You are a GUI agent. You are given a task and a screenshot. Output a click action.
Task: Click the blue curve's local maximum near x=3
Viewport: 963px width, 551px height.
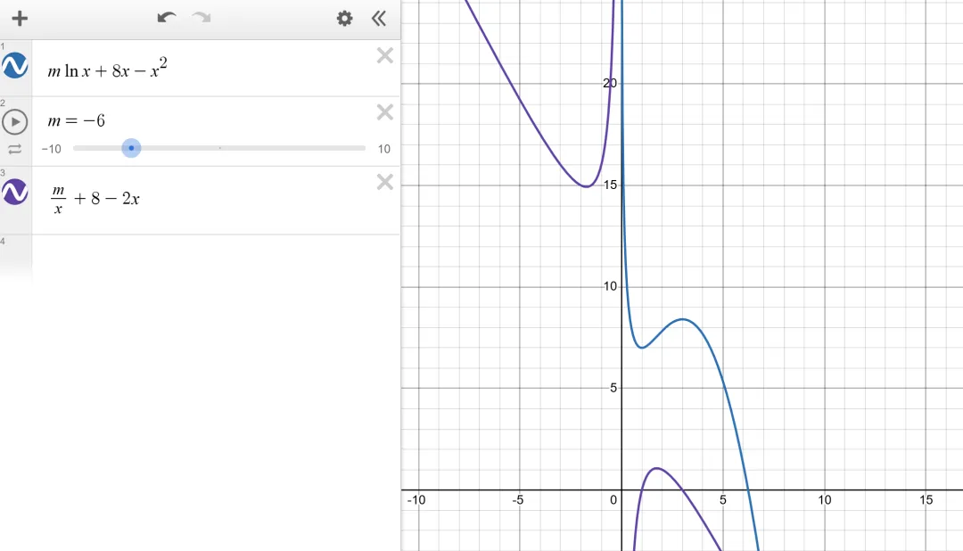tap(682, 319)
